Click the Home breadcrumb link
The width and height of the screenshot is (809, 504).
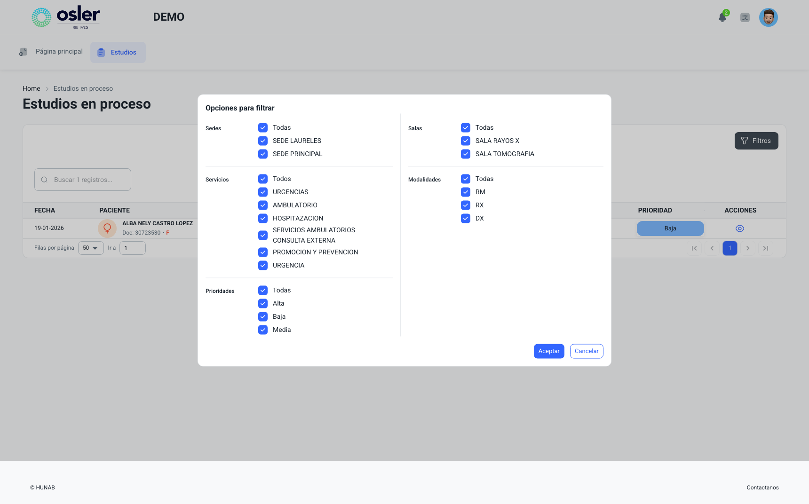coord(32,88)
